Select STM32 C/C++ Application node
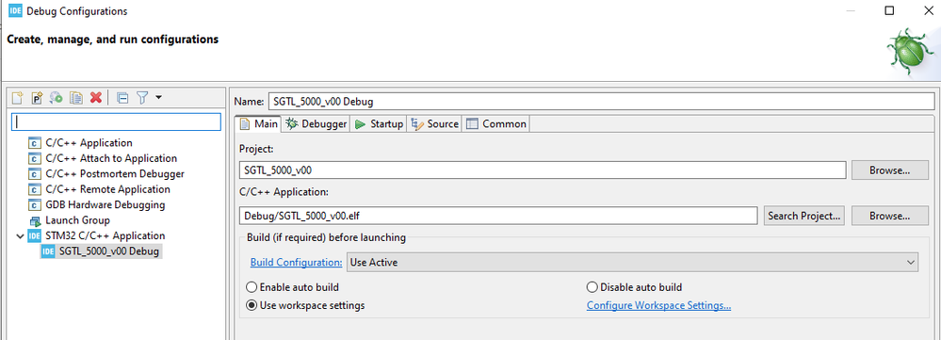Viewport: 941px width, 340px height. click(105, 235)
